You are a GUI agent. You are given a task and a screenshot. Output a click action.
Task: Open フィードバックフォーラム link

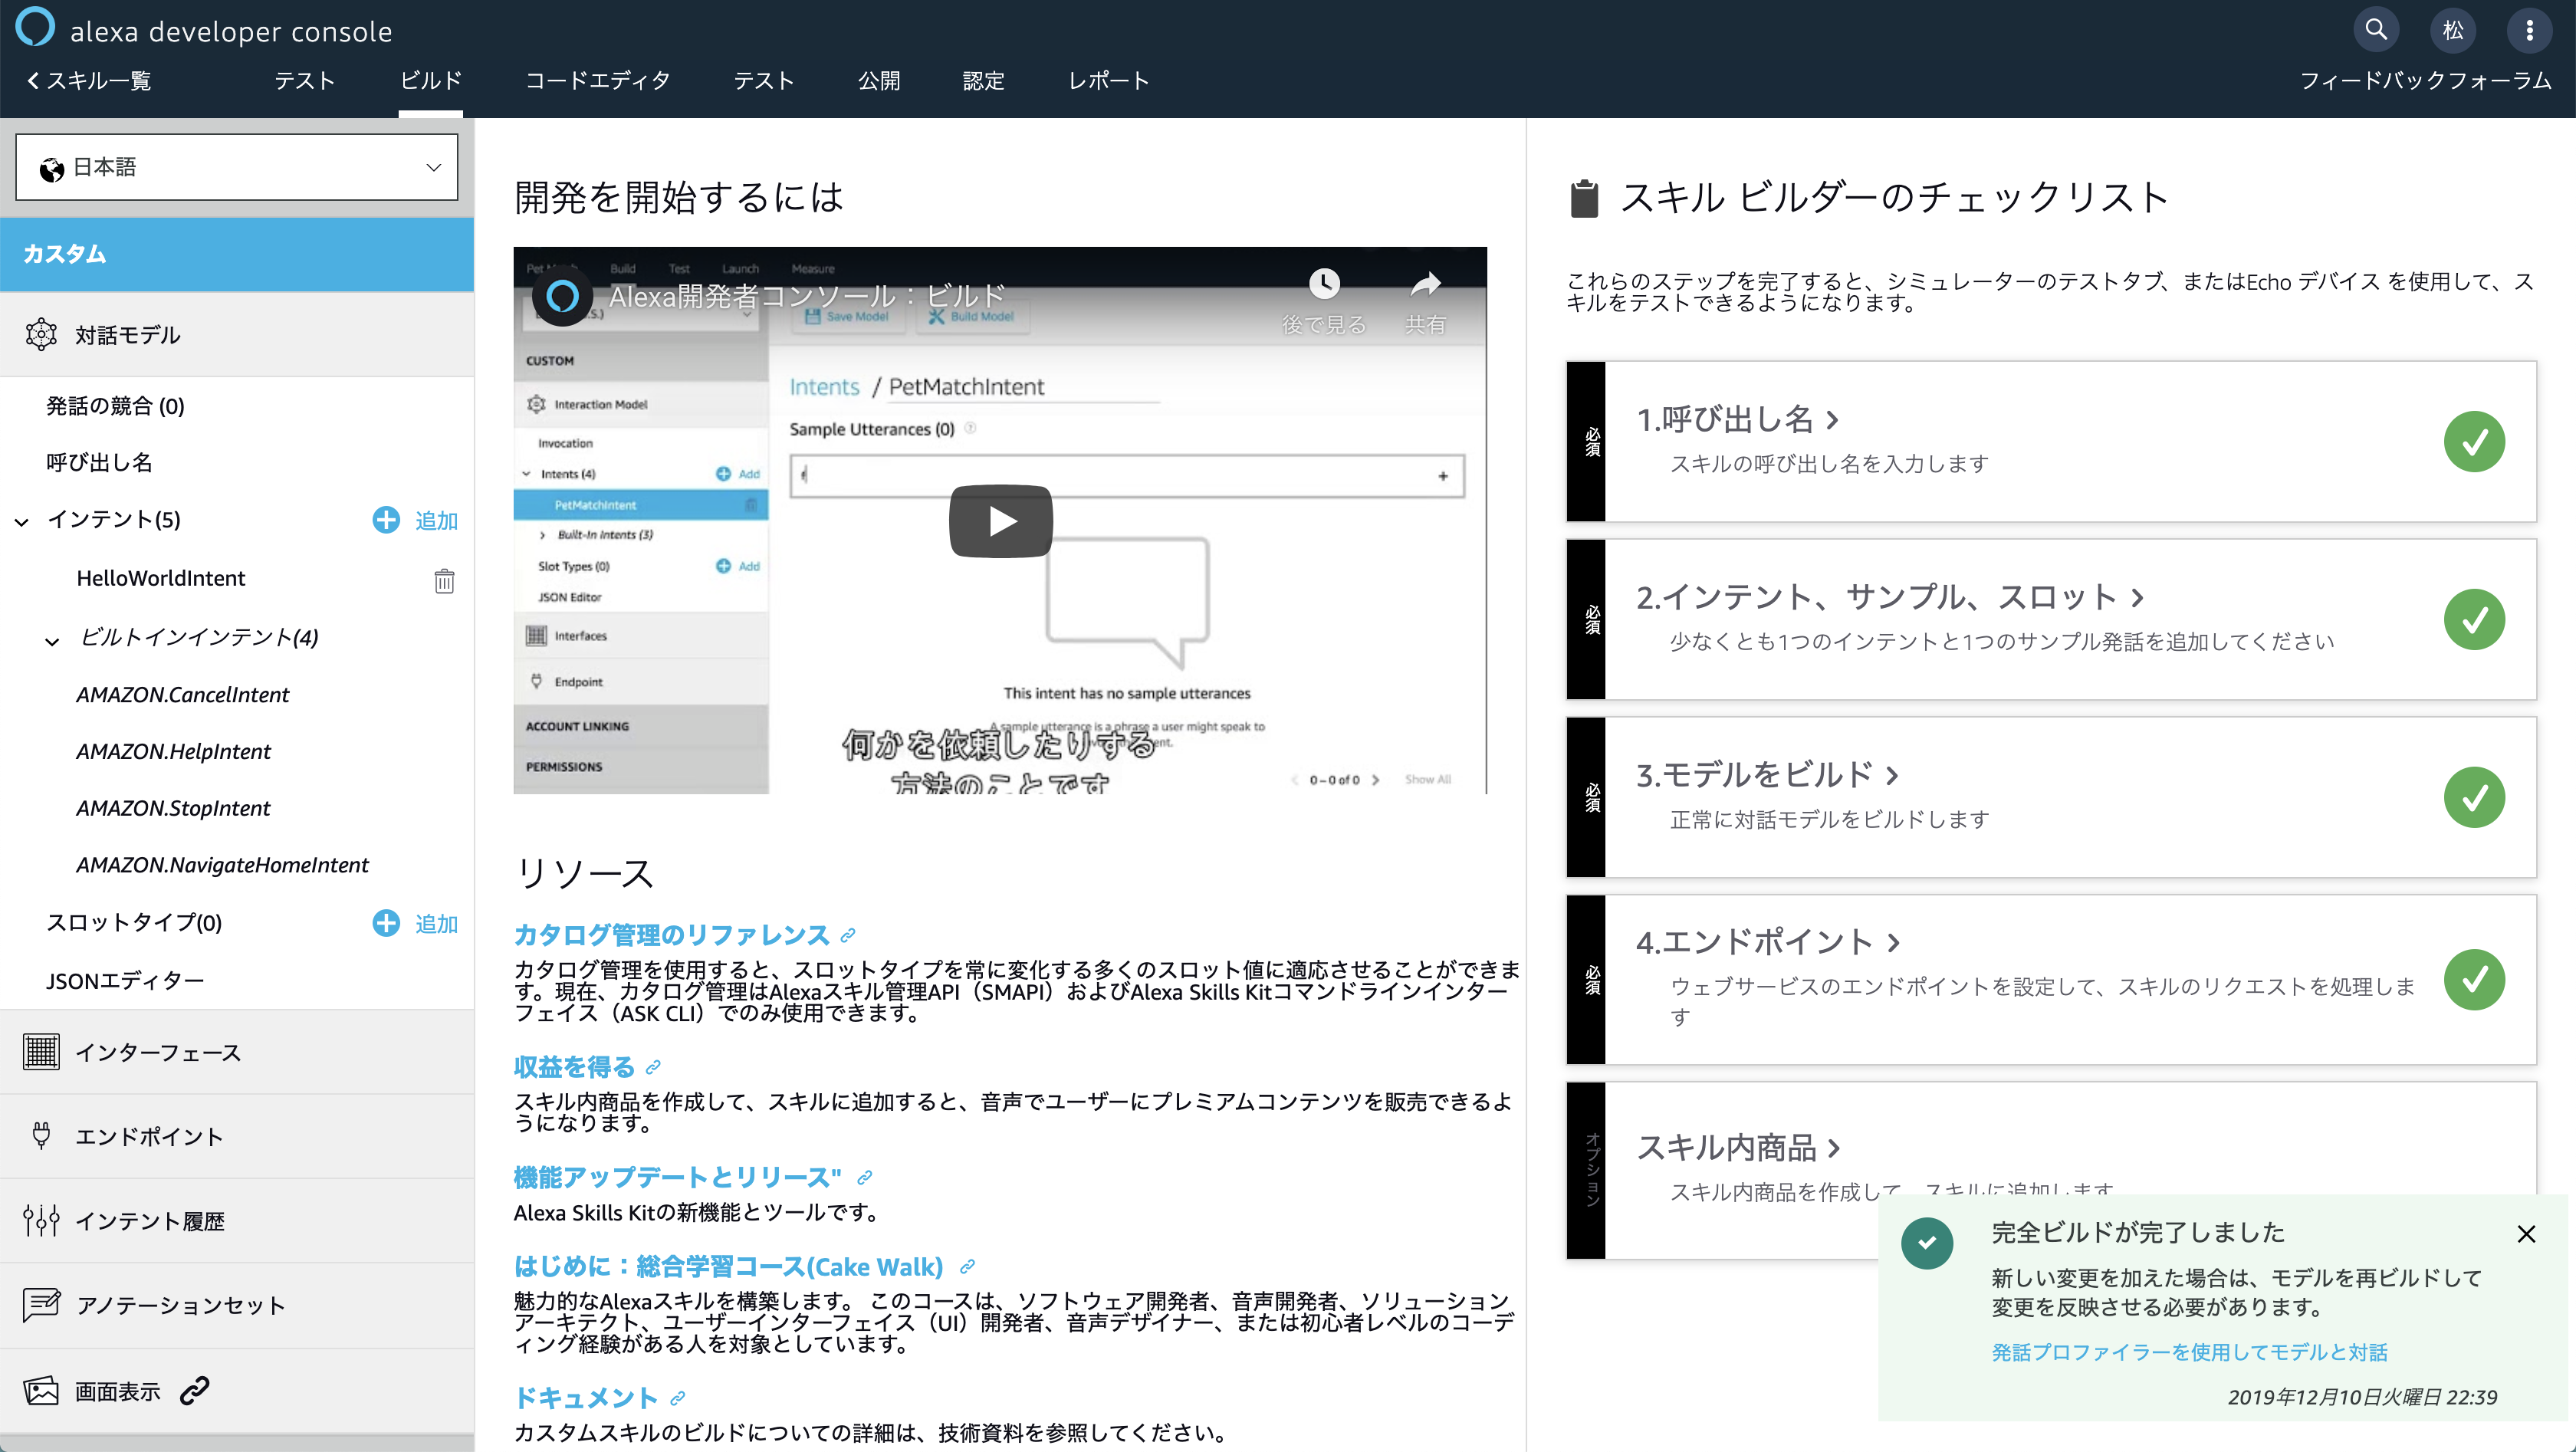(2425, 80)
